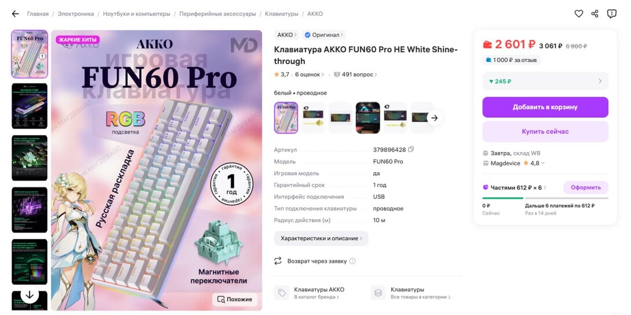Click Купить сейчас button
The width and height of the screenshot is (631, 315).
545,131
